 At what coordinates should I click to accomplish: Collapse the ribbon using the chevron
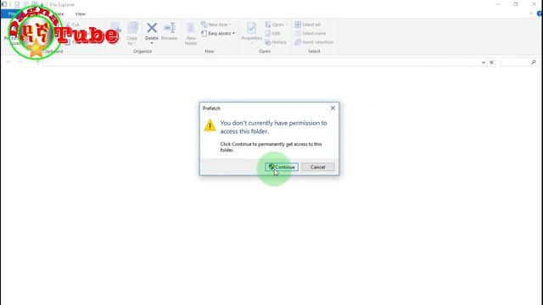coord(531,14)
